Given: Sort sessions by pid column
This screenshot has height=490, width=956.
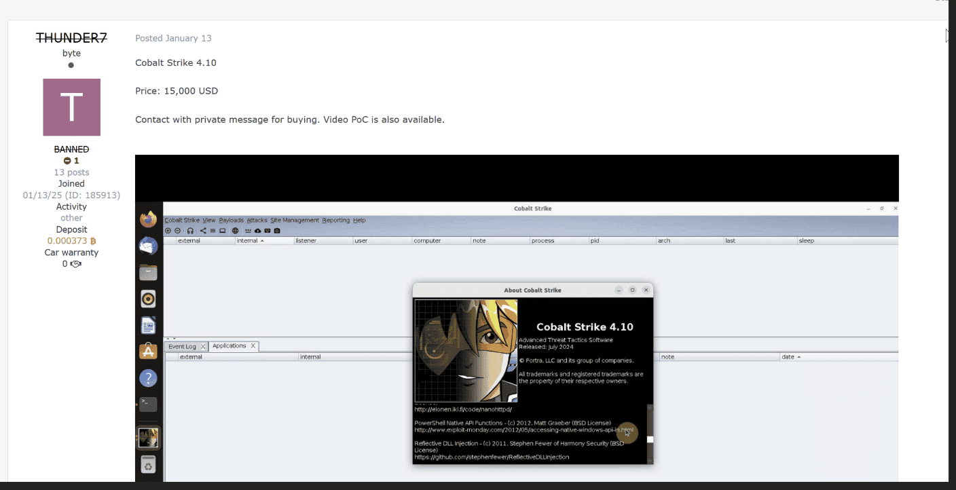Looking at the screenshot, I should [622, 241].
